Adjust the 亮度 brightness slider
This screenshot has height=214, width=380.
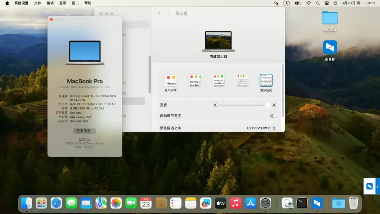click(x=244, y=105)
